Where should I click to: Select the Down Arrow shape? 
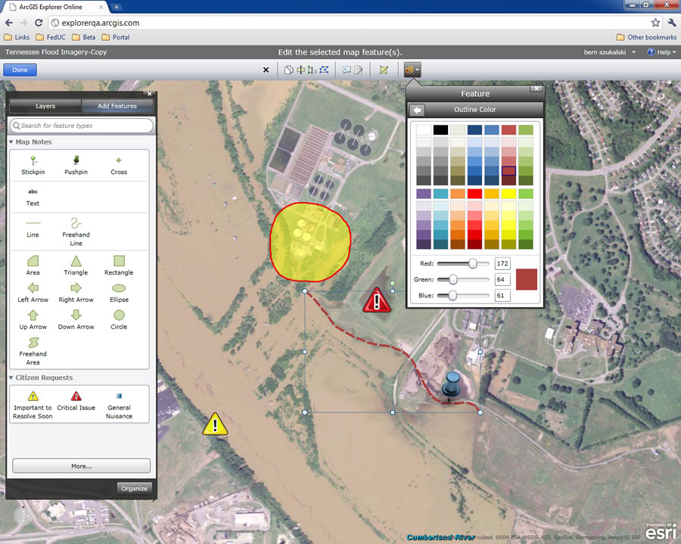click(x=76, y=320)
